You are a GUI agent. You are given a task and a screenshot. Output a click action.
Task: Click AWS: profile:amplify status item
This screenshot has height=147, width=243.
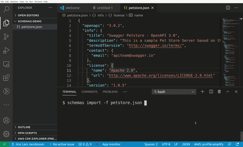coord(209,144)
